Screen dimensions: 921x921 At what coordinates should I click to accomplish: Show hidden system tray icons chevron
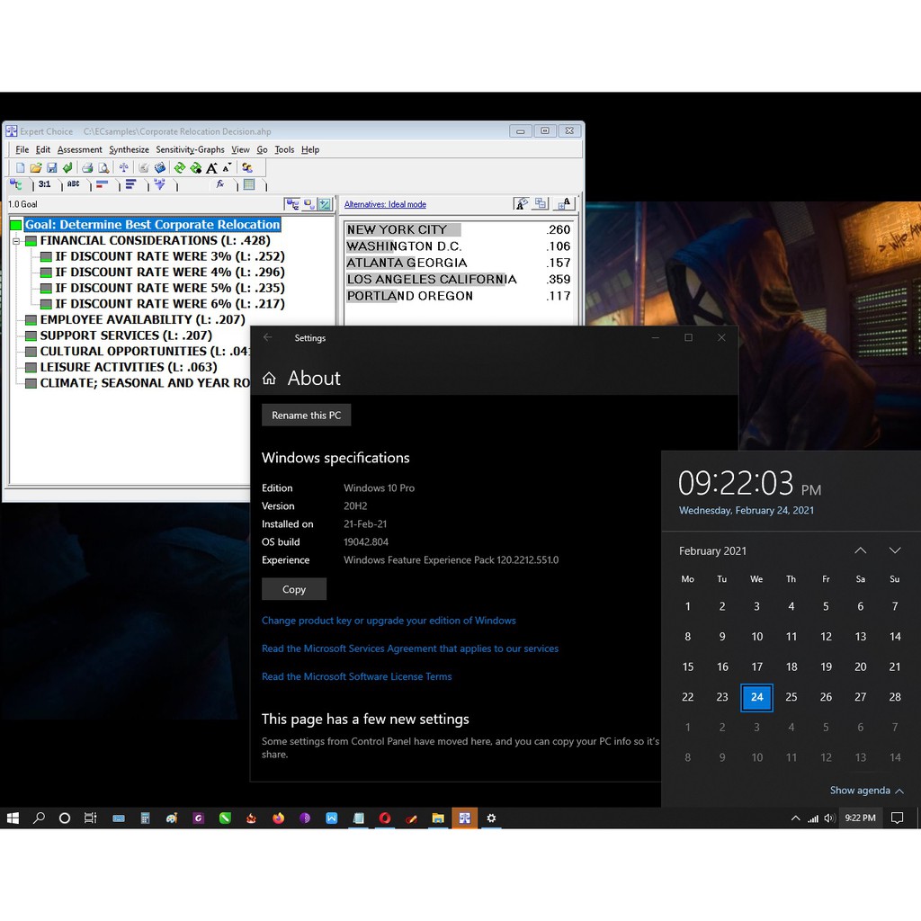795,818
